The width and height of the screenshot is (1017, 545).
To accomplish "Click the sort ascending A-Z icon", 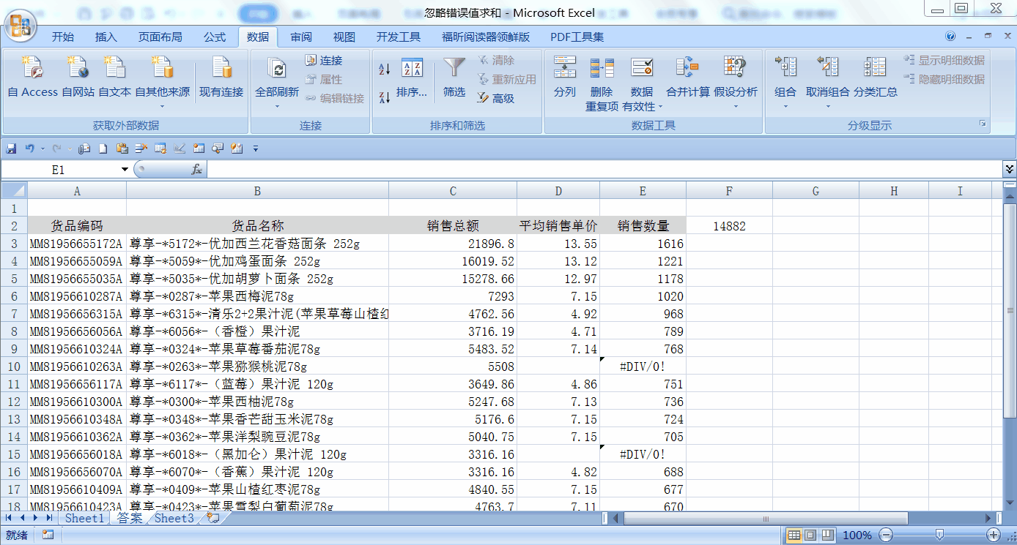I will pyautogui.click(x=385, y=69).
